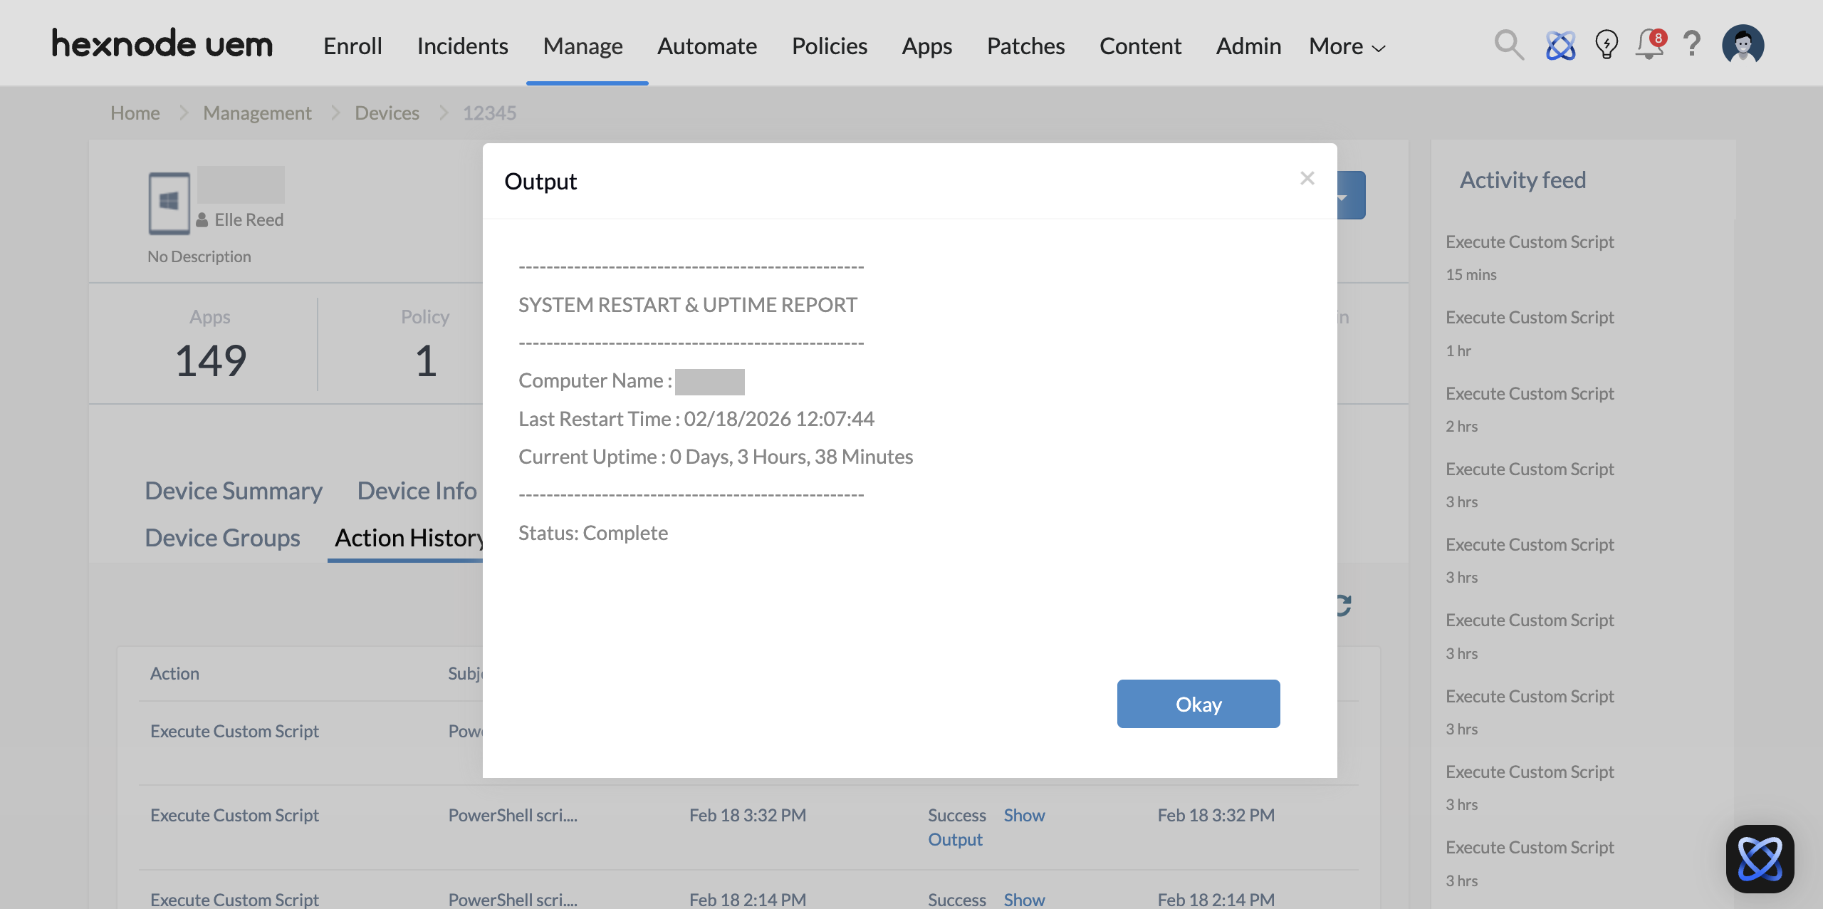
Task: Click the search magnifier icon
Action: click(1508, 46)
